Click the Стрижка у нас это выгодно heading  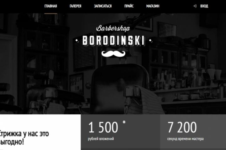pyautogui.click(x=24, y=138)
